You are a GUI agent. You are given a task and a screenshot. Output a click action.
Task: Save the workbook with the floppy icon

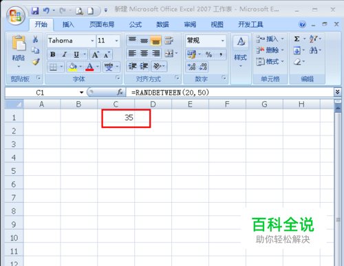tap(35, 10)
